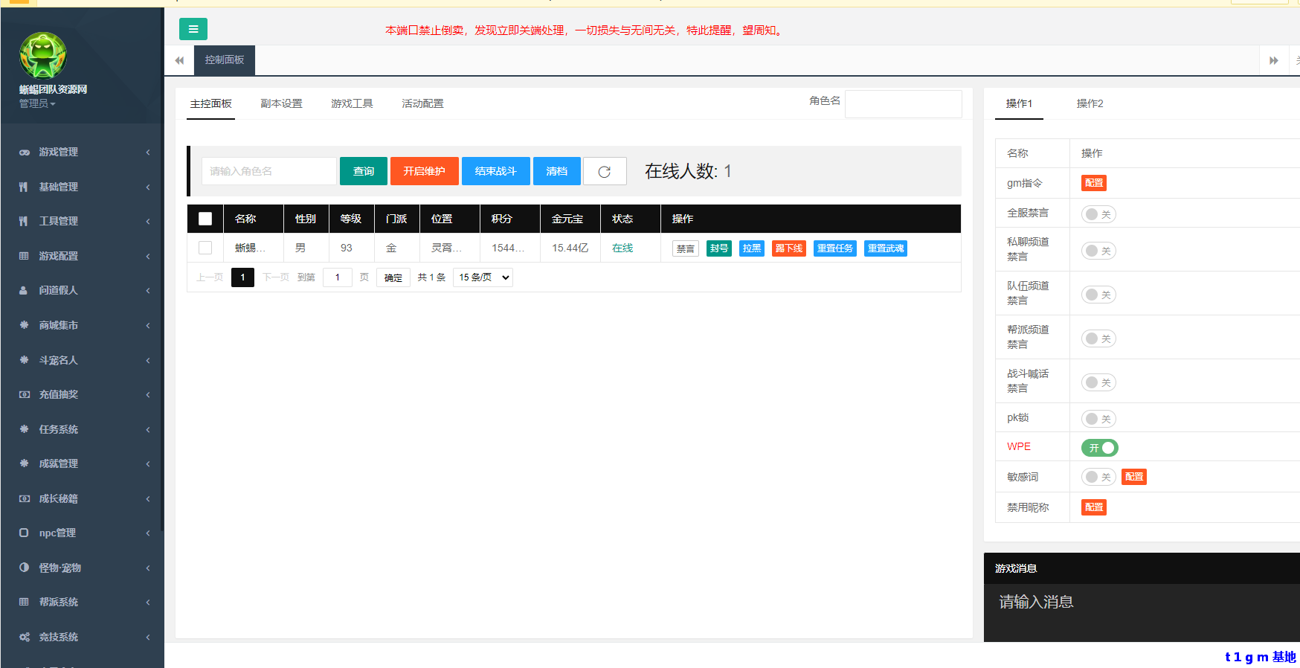The image size is (1300, 668).
Task: Click the green avatar logo in sidebar
Action: [43, 56]
